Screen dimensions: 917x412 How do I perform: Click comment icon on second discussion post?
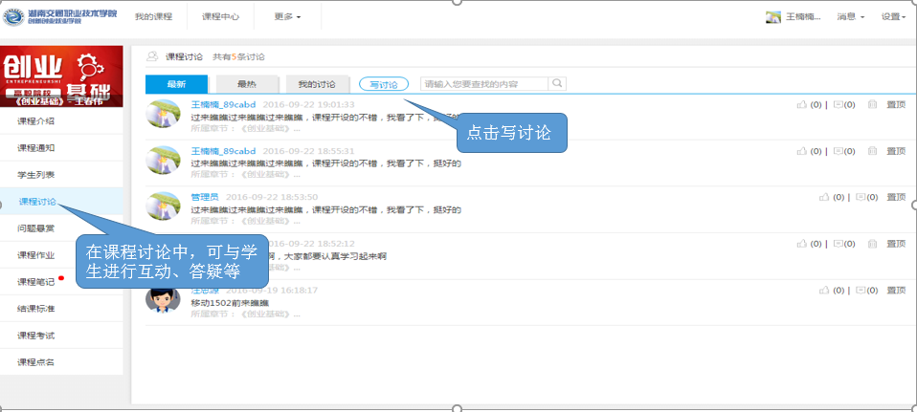pyautogui.click(x=838, y=152)
